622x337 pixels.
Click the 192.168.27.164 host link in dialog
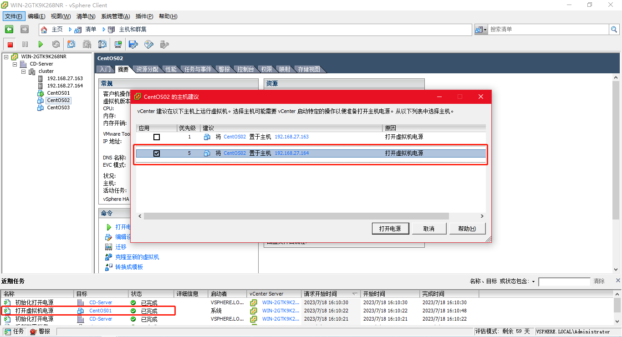pos(291,153)
